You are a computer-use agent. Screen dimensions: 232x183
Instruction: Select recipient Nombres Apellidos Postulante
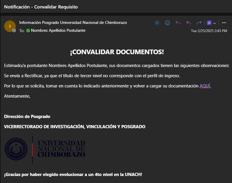coord(58,31)
